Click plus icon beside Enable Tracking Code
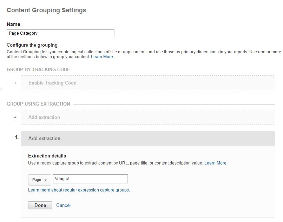 (x=15, y=83)
